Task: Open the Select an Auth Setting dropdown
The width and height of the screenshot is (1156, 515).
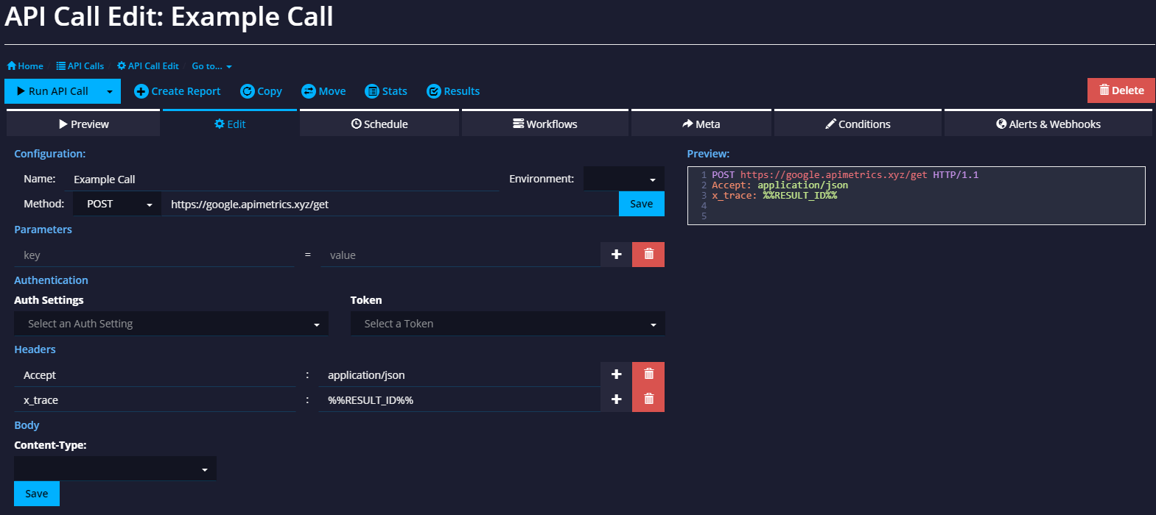Action: click(171, 324)
